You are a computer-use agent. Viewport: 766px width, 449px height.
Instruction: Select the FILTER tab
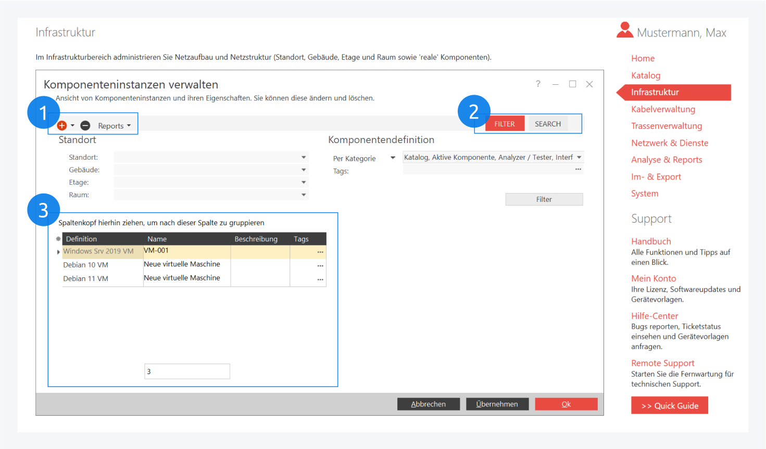tap(504, 124)
